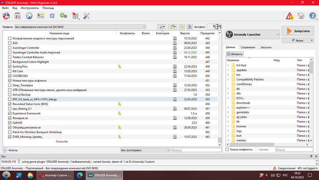Click the blue refresh arrows toolbar icon
This screenshot has height=180, width=319.
click(x=52, y=16)
